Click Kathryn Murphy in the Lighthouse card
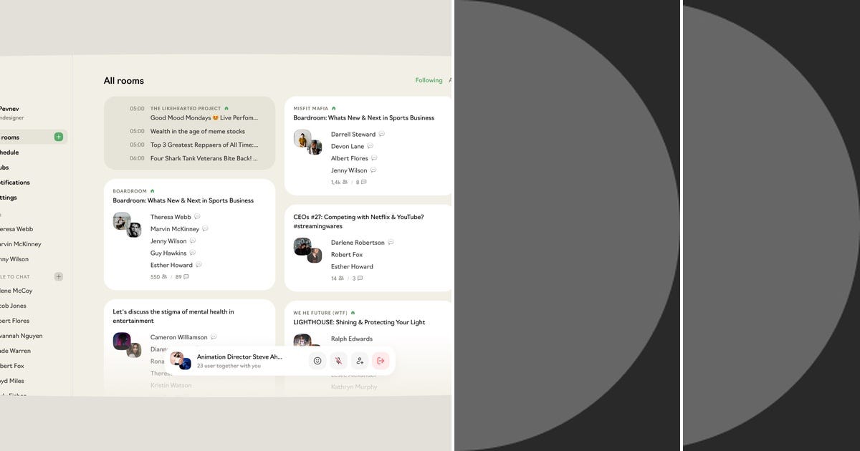This screenshot has height=451, width=860. coord(354,387)
